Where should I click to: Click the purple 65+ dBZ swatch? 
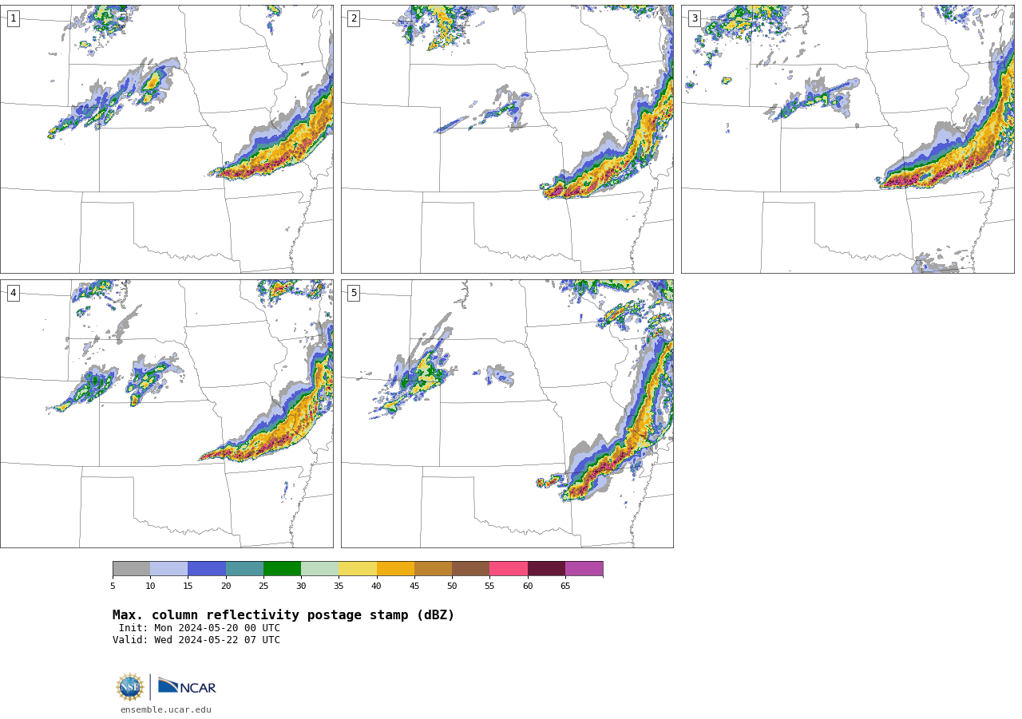tap(584, 569)
